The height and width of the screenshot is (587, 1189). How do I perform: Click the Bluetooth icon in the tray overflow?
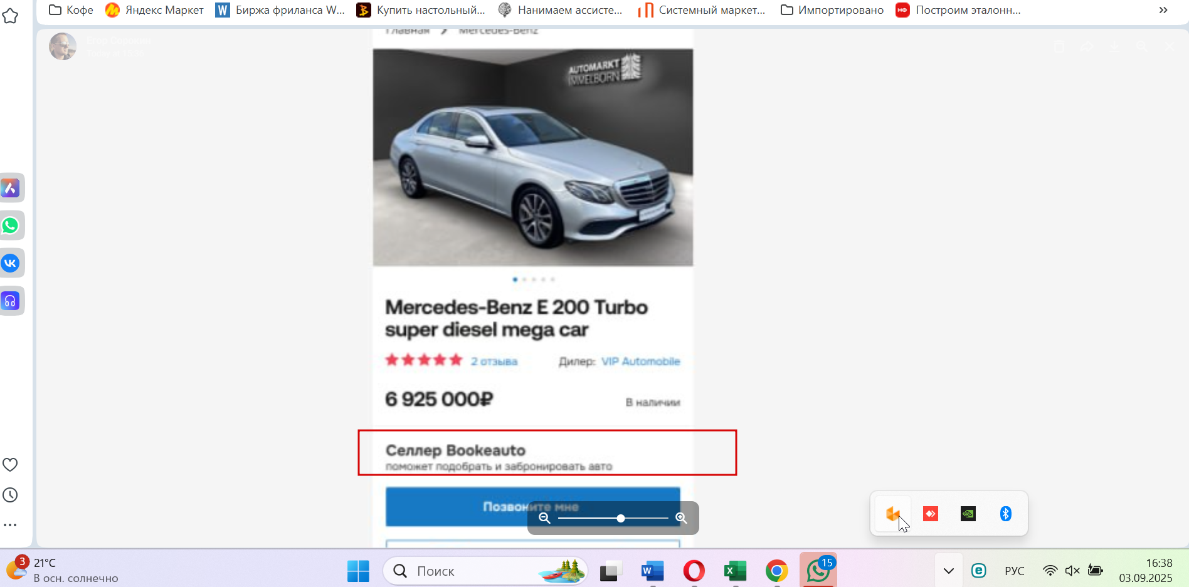[x=1006, y=514]
